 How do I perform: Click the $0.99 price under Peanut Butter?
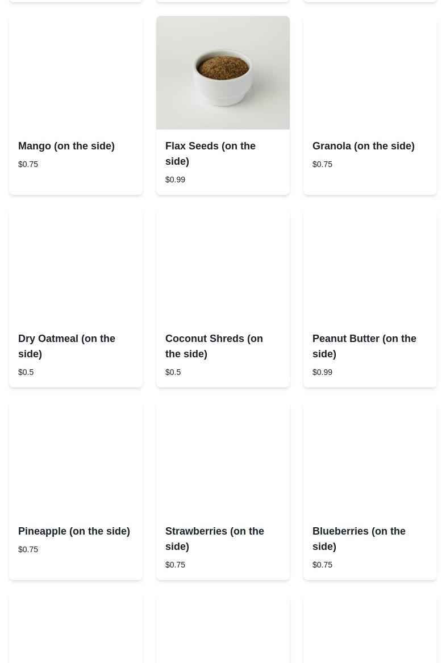point(322,372)
